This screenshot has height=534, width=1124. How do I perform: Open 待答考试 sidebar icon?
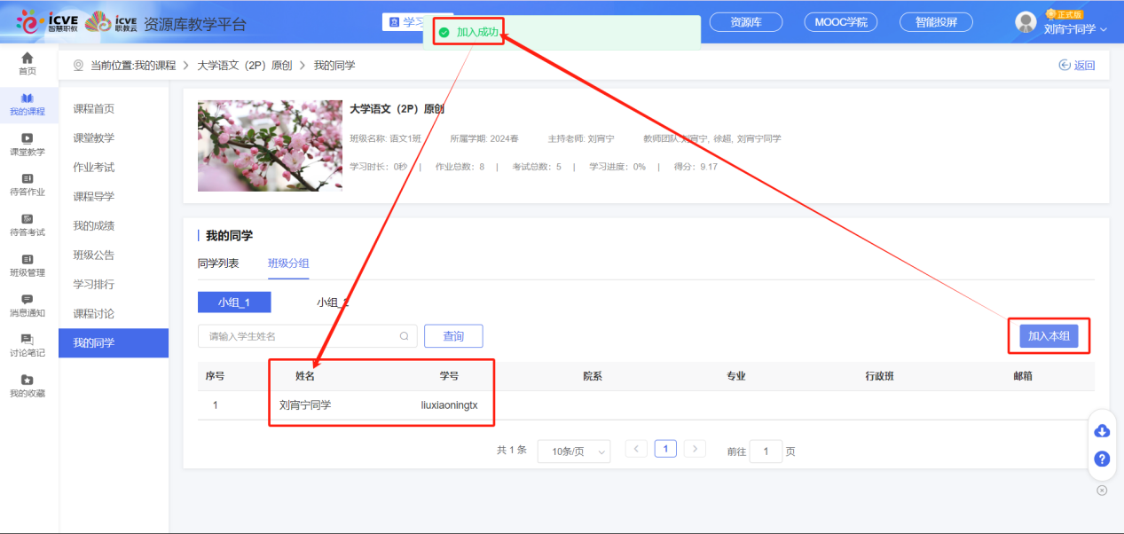point(28,224)
